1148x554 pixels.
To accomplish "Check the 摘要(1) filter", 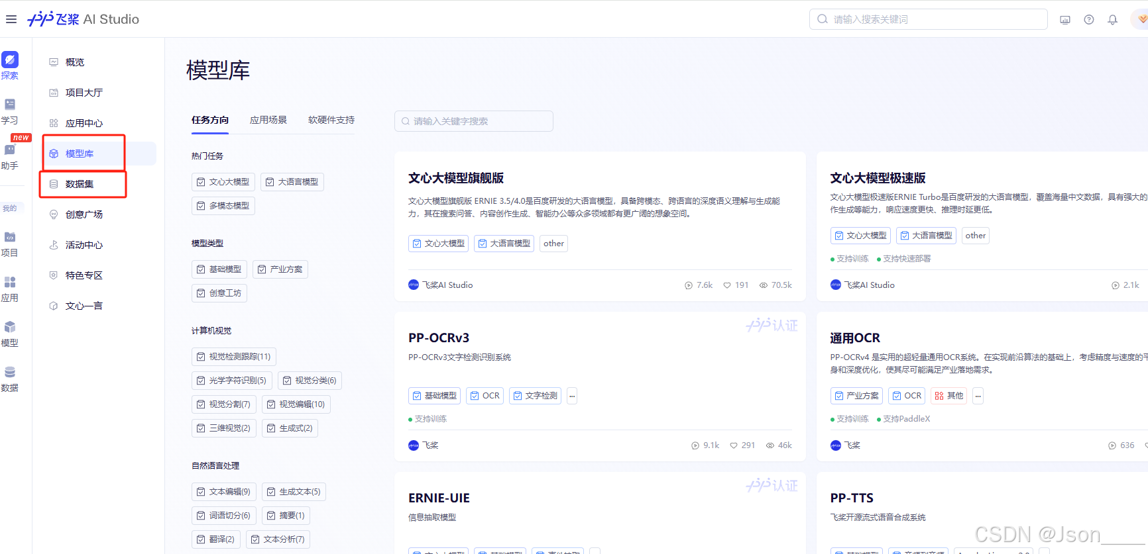I will tap(286, 516).
